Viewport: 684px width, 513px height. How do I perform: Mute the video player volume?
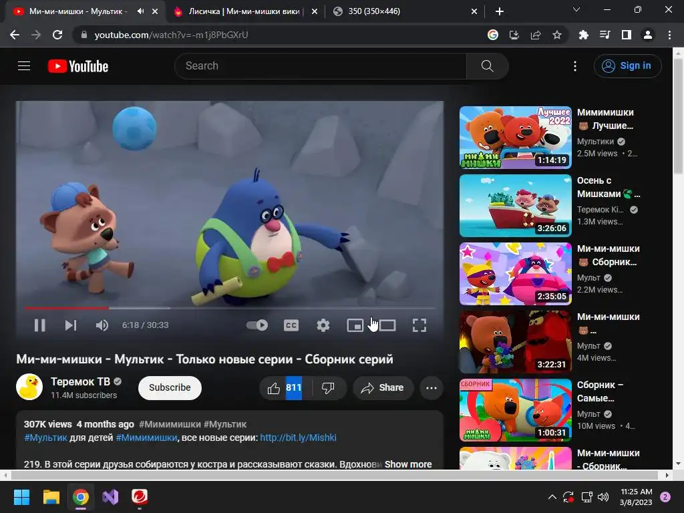coord(102,325)
